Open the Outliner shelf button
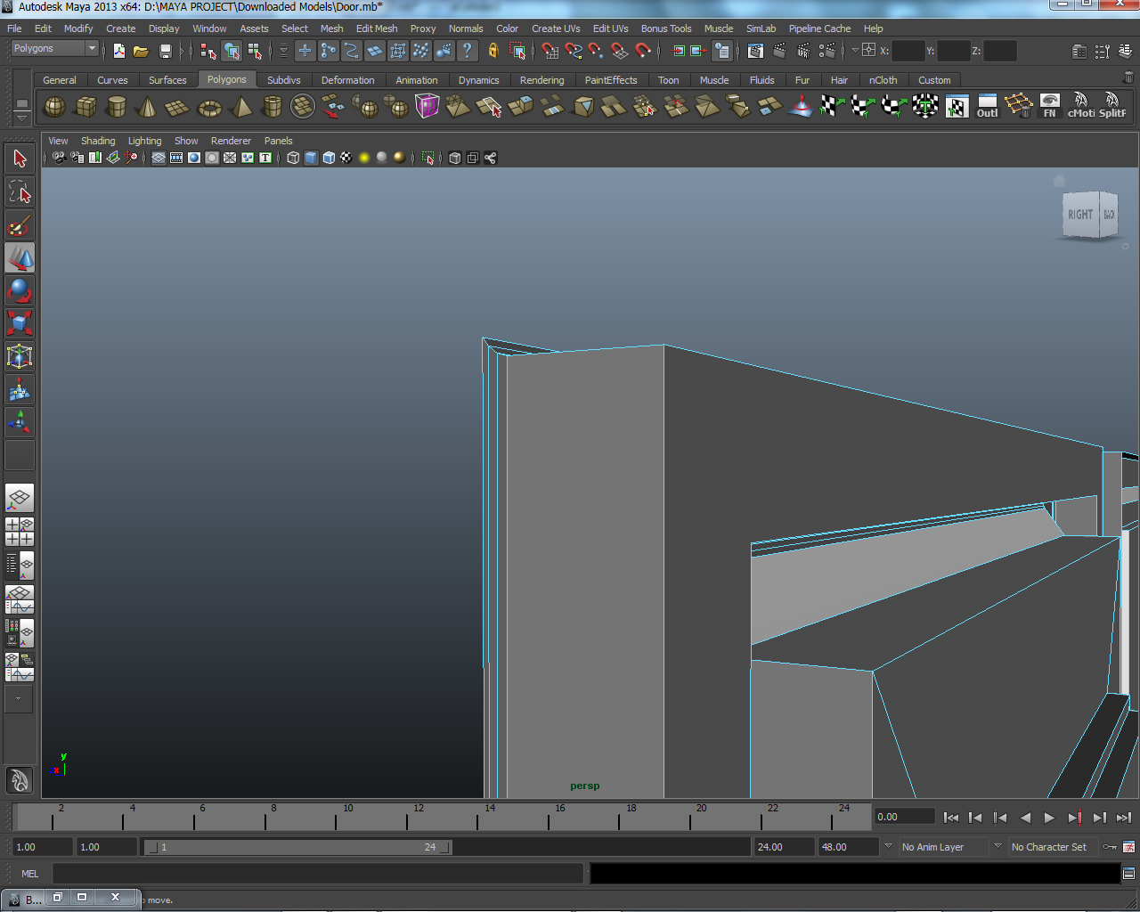 (987, 106)
